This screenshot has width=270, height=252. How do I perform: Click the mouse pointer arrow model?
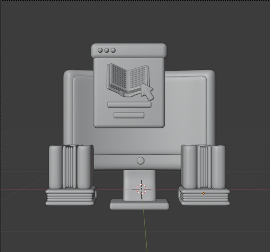(147, 92)
